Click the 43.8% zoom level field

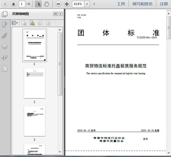[x=78, y=4]
